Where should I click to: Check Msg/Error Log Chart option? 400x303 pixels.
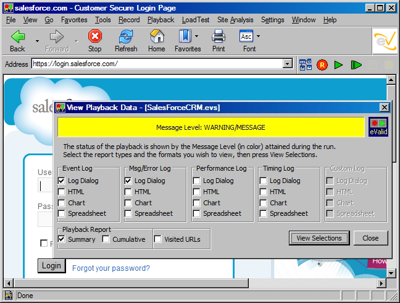coord(128,203)
